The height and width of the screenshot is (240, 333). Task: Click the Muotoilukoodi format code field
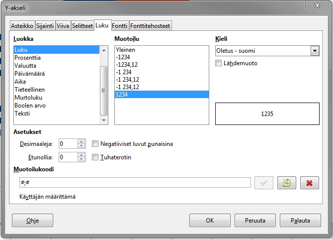134,183
